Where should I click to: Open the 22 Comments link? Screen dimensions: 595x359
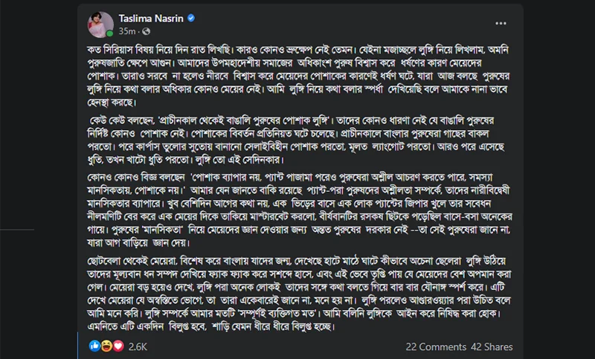pyautogui.click(x=436, y=347)
